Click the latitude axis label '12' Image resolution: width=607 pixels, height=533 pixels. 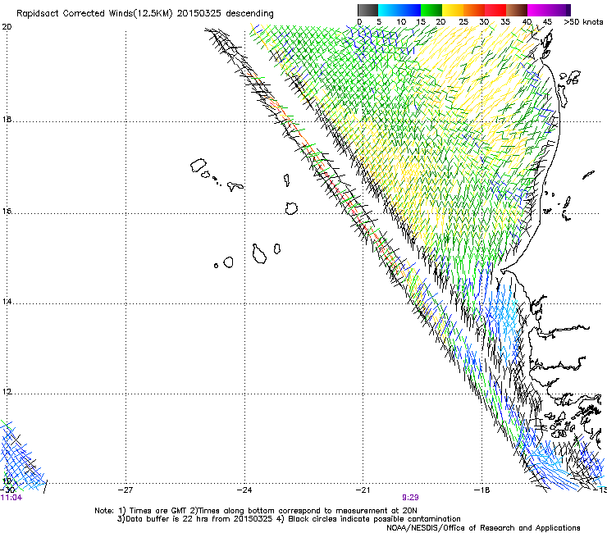7,392
